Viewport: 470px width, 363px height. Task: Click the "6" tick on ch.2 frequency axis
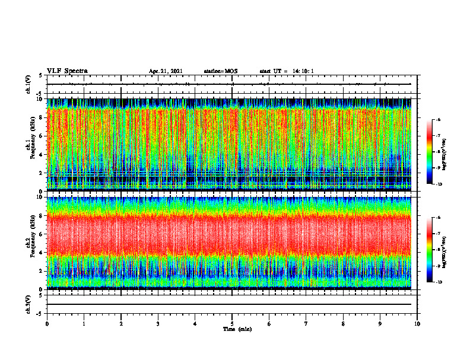click(x=42, y=234)
